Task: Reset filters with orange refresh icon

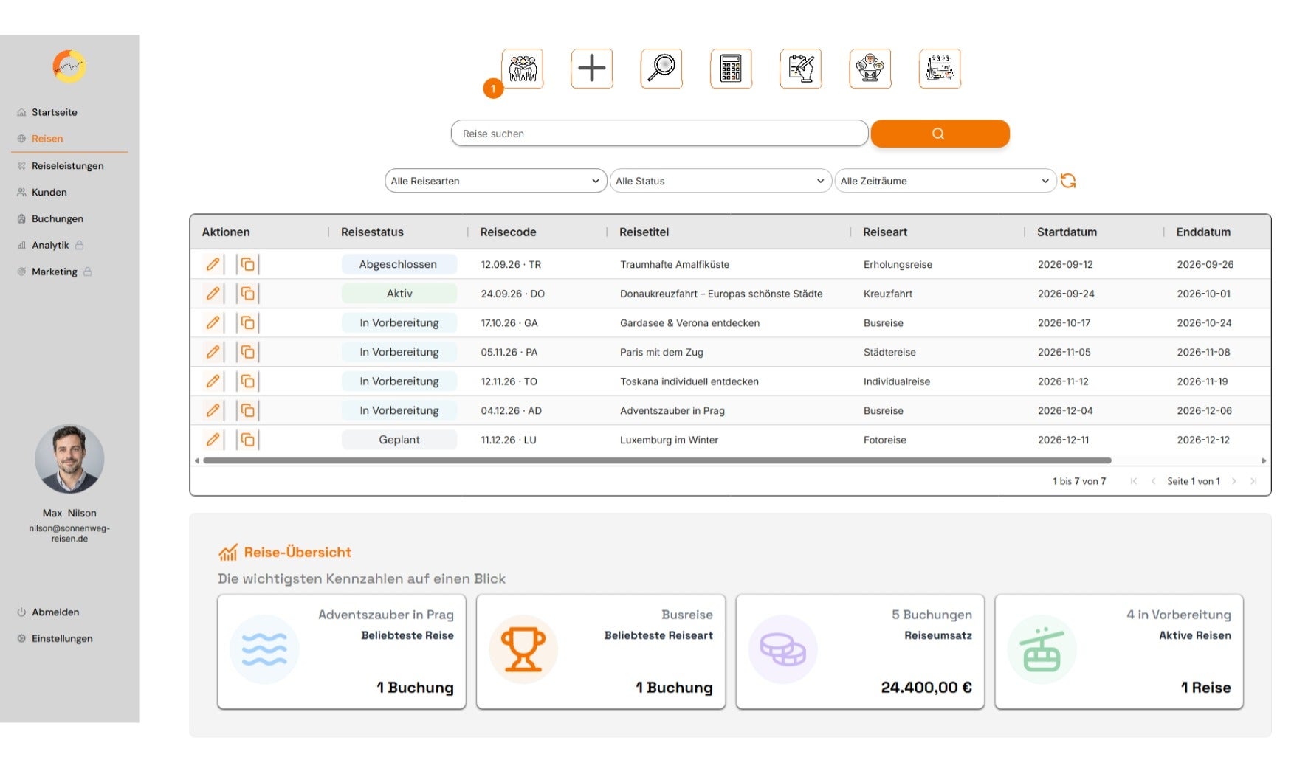Action: [1067, 181]
